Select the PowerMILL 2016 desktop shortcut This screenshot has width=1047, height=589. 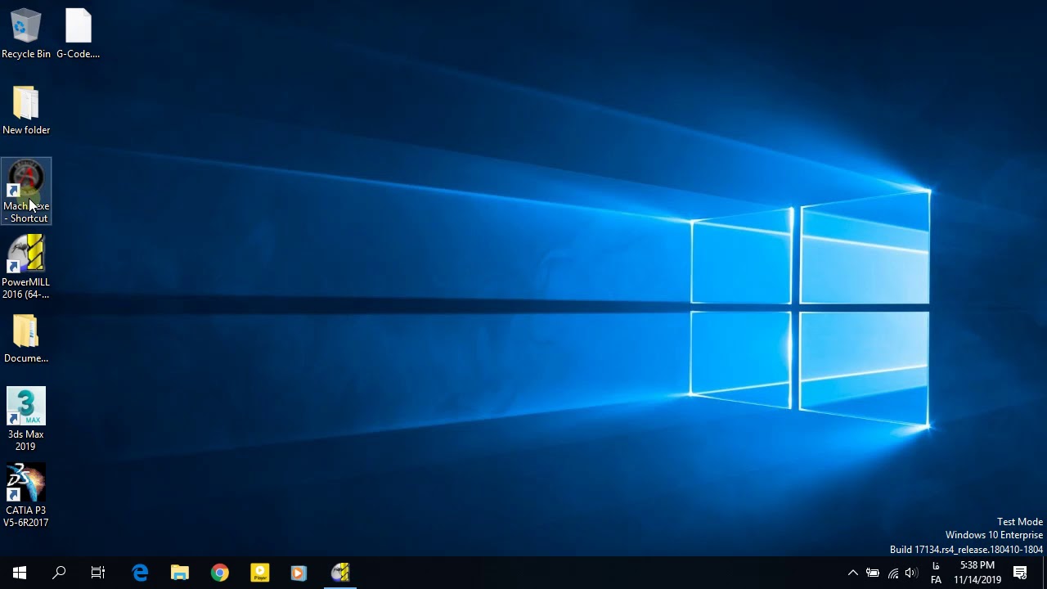tap(26, 268)
